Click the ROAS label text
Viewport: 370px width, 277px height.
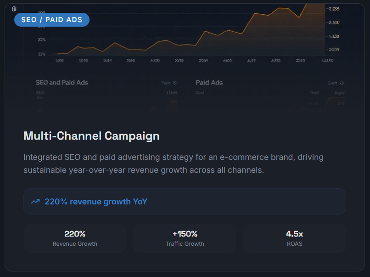pyautogui.click(x=294, y=244)
